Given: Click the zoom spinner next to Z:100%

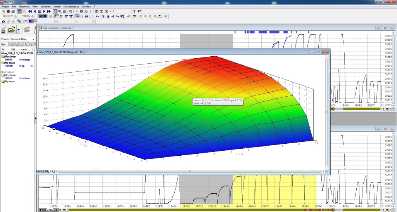Looking at the screenshot, I should (x=32, y=16).
